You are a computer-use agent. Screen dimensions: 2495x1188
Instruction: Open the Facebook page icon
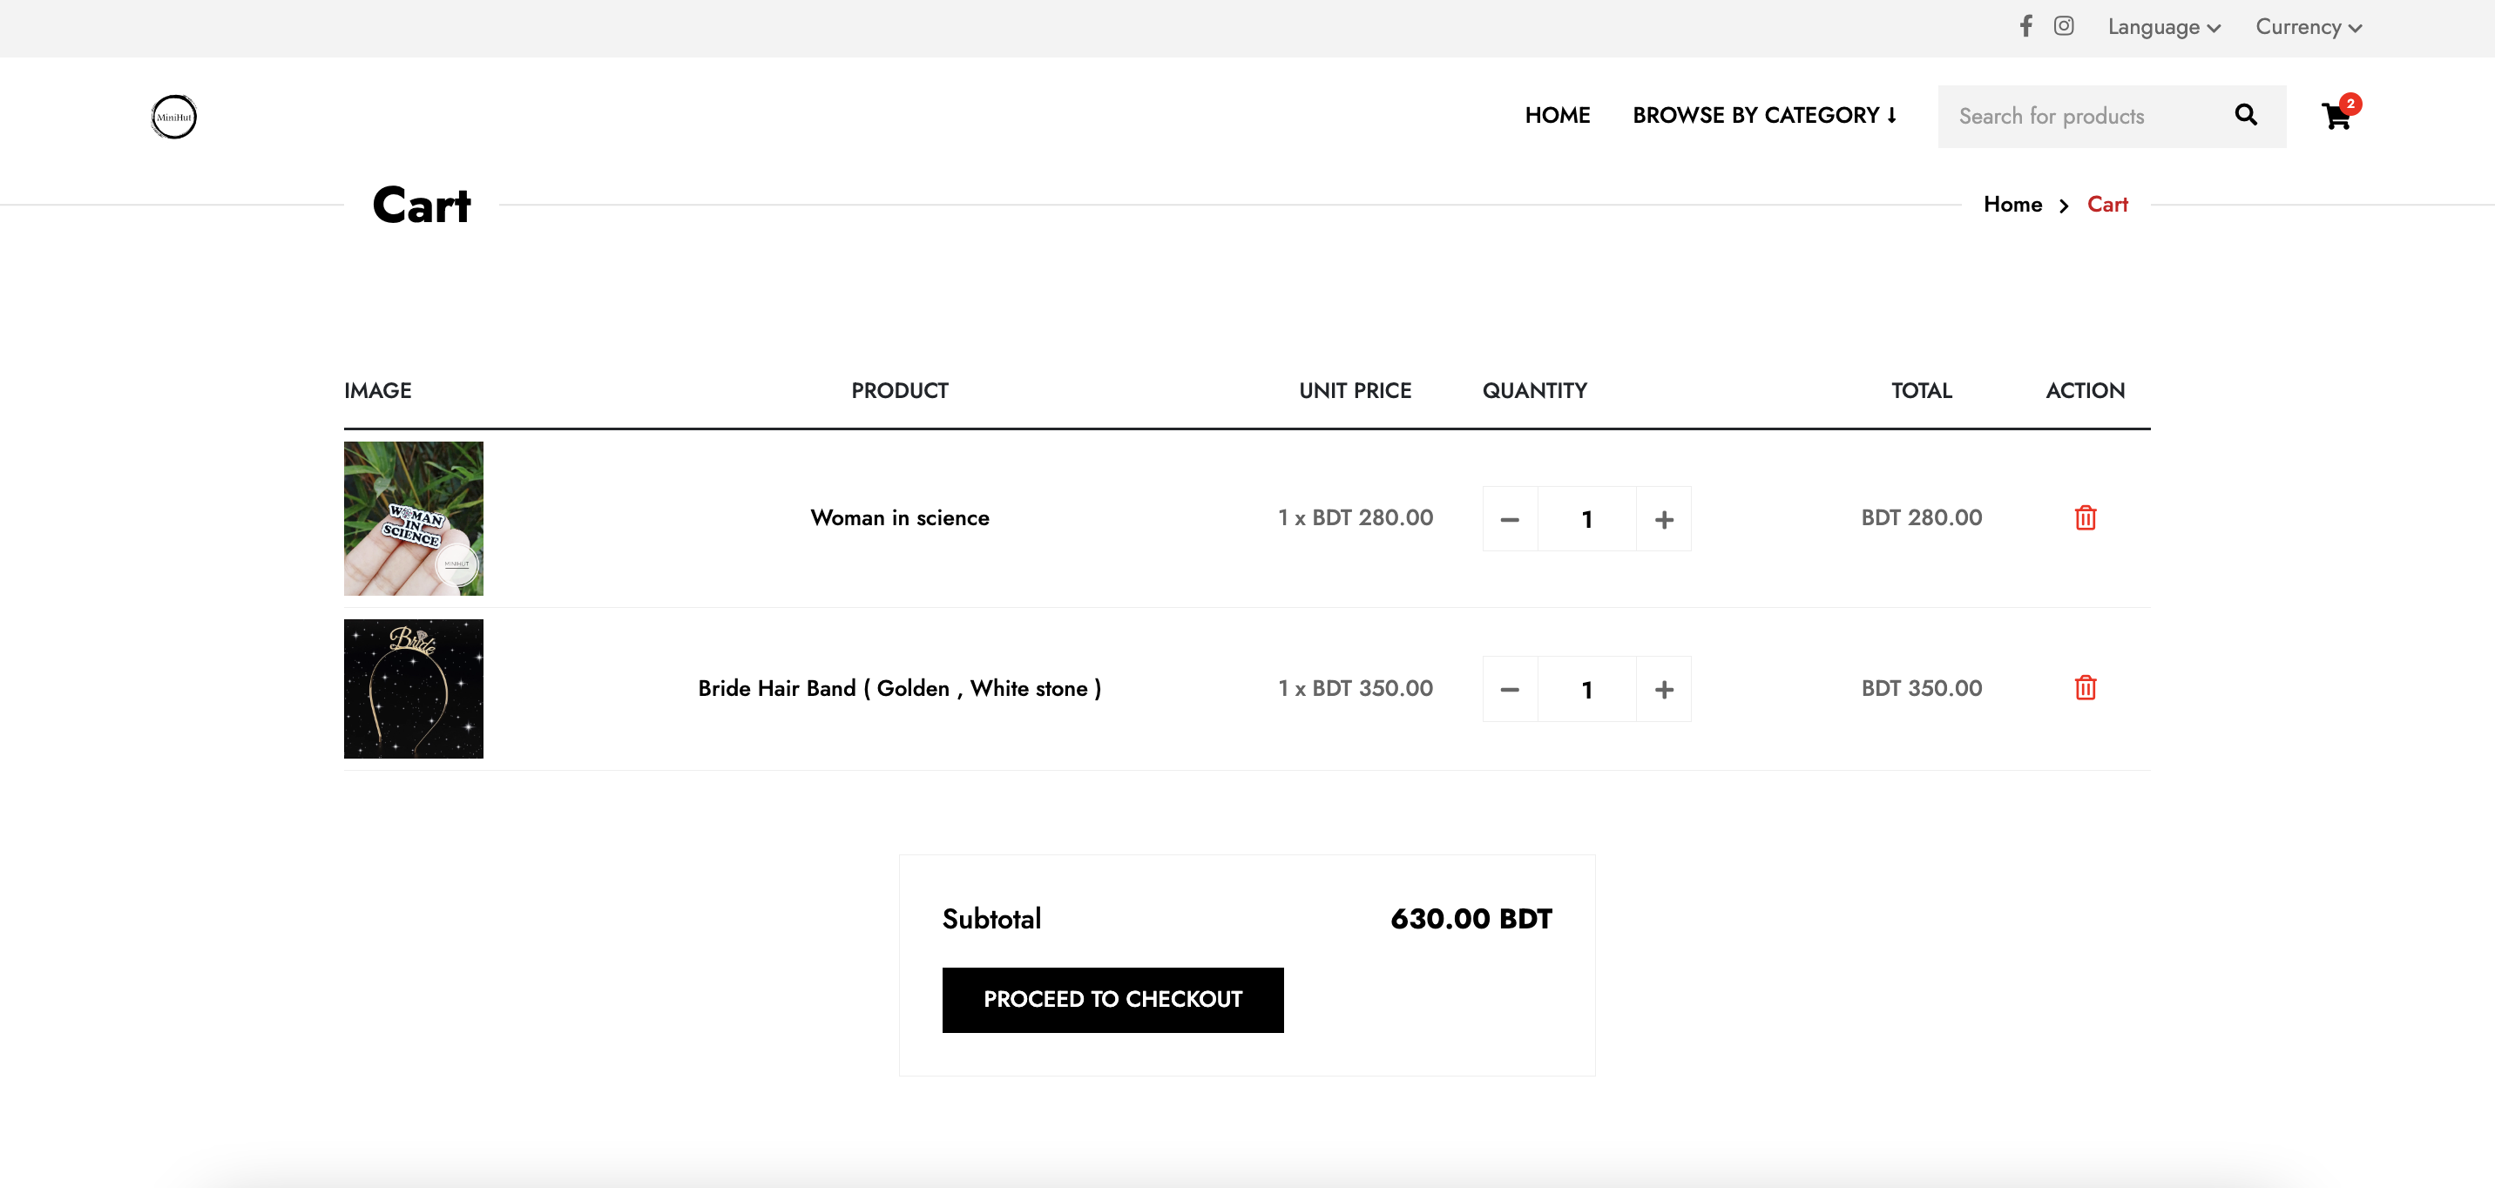2025,26
